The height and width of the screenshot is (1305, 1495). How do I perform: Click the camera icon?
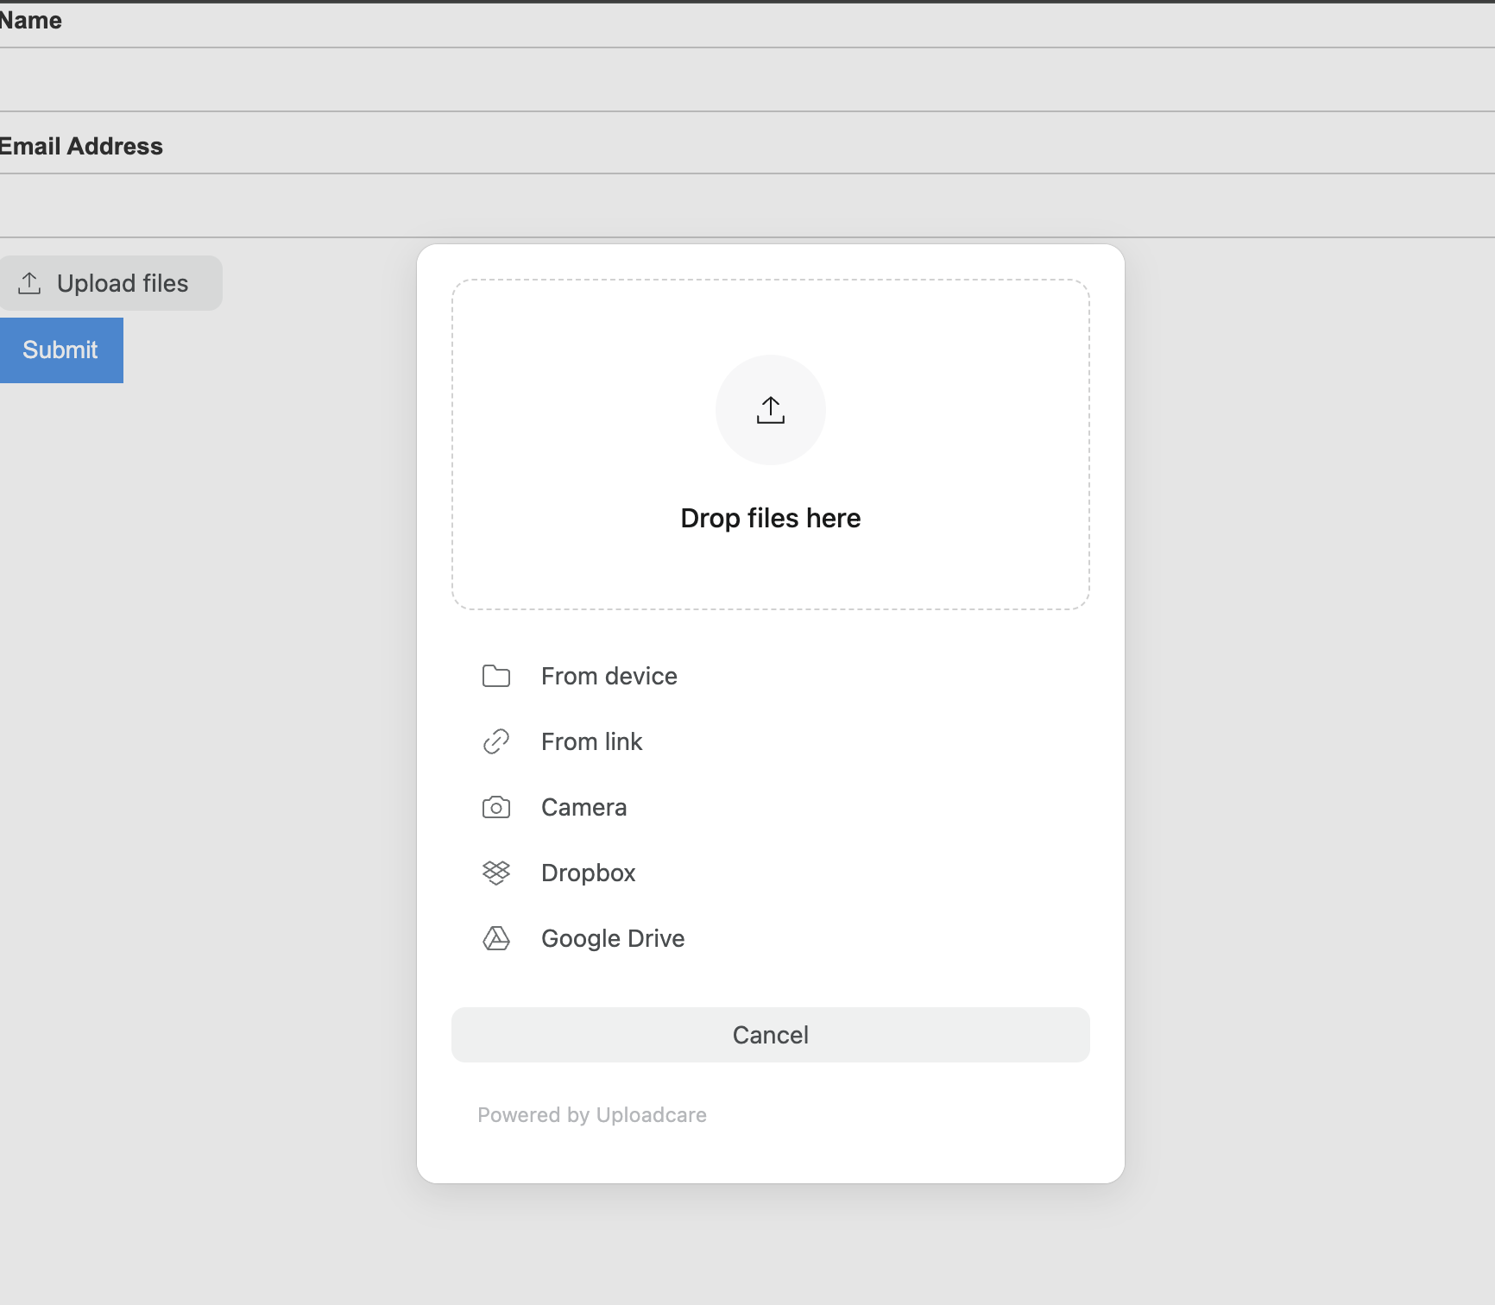pos(496,807)
